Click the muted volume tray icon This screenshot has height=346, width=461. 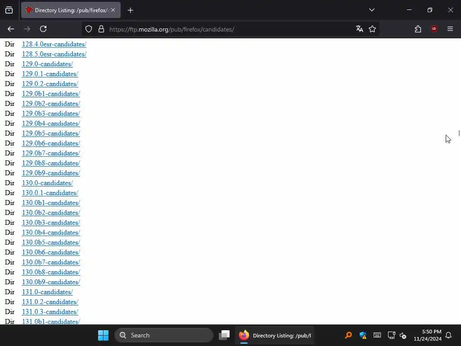[403, 335]
